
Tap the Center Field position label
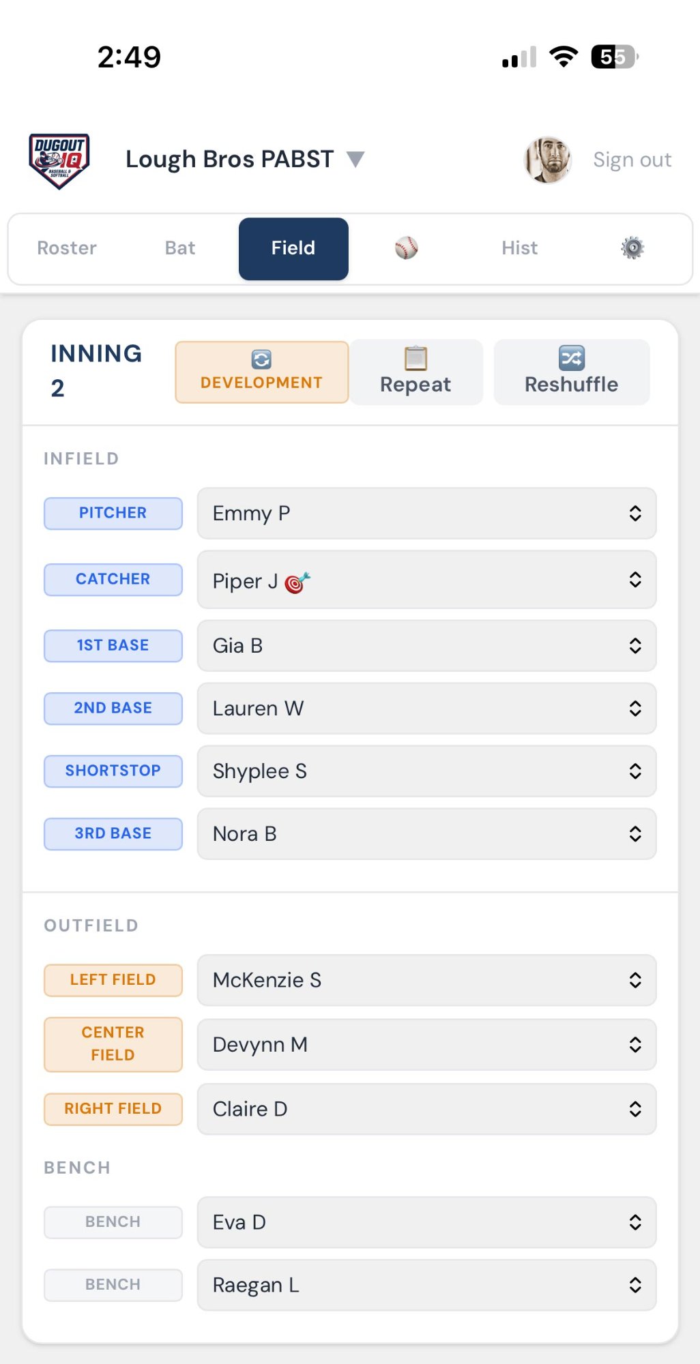[x=113, y=1044]
